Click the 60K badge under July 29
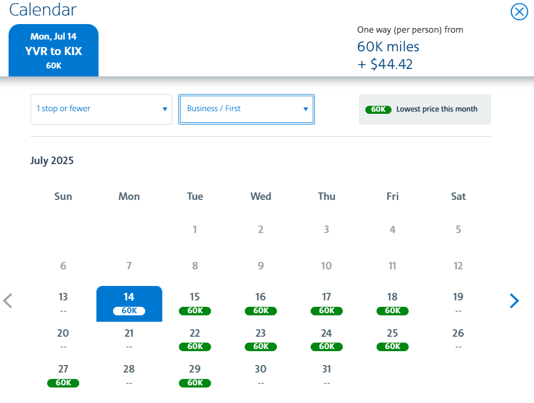534x403 pixels. pos(194,383)
